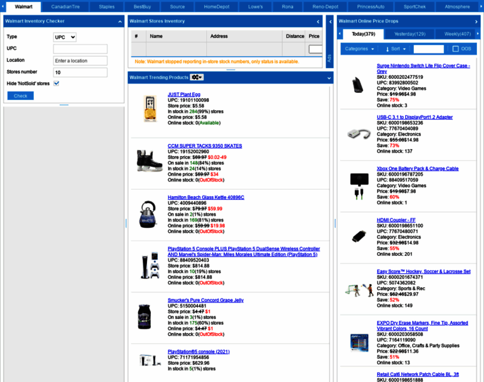Enable the OOS checkbox filter

click(455, 49)
